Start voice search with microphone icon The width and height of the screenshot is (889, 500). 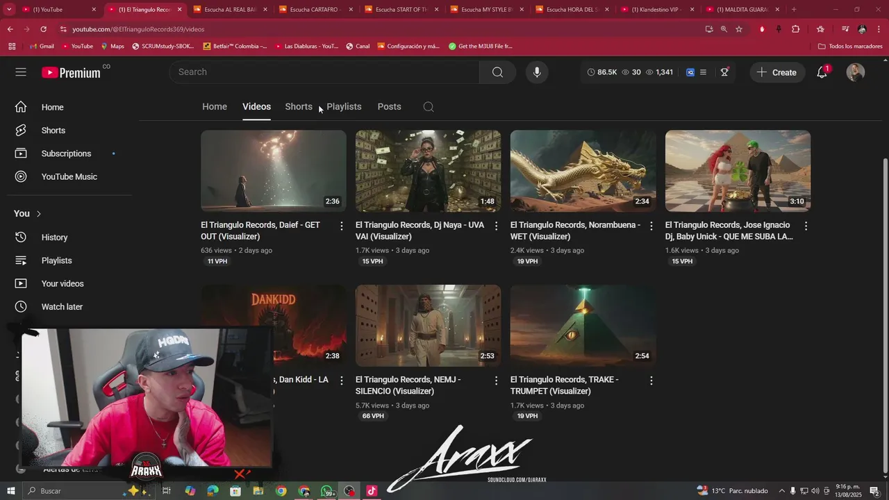(537, 72)
